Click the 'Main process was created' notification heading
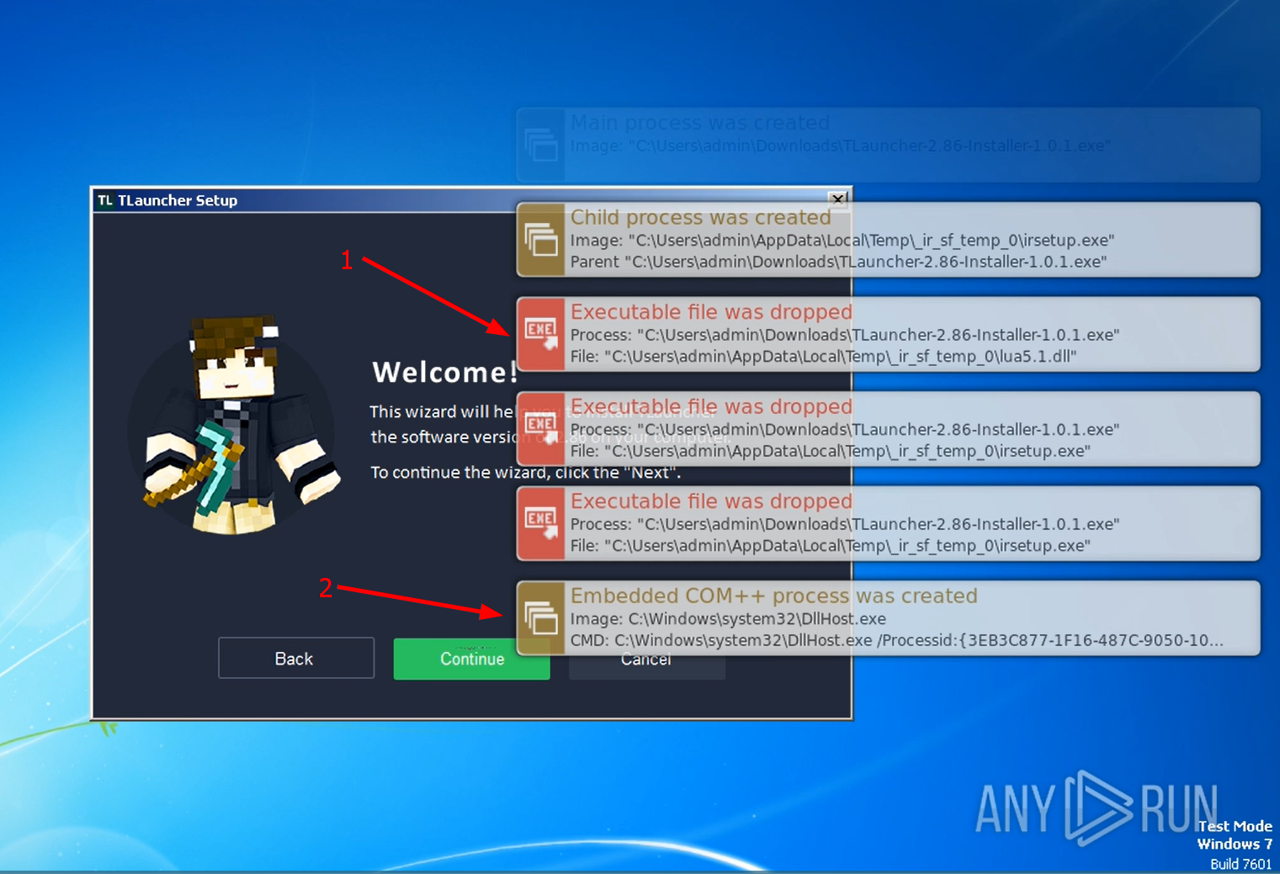The width and height of the screenshot is (1280, 874). point(700,123)
